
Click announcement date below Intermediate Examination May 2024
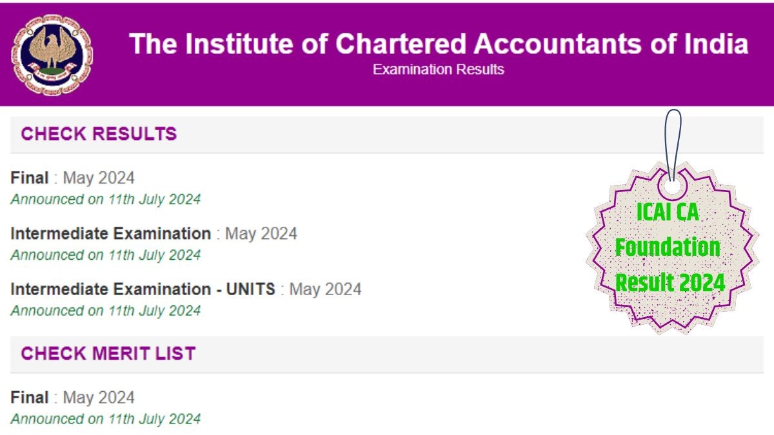106,255
